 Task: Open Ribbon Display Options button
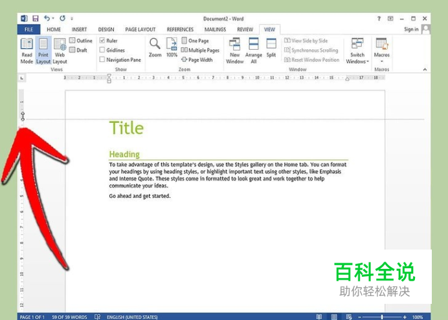[390, 19]
